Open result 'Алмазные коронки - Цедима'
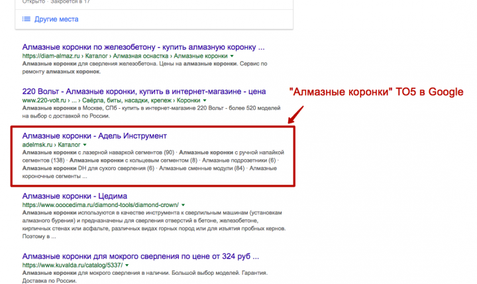 coord(74,196)
